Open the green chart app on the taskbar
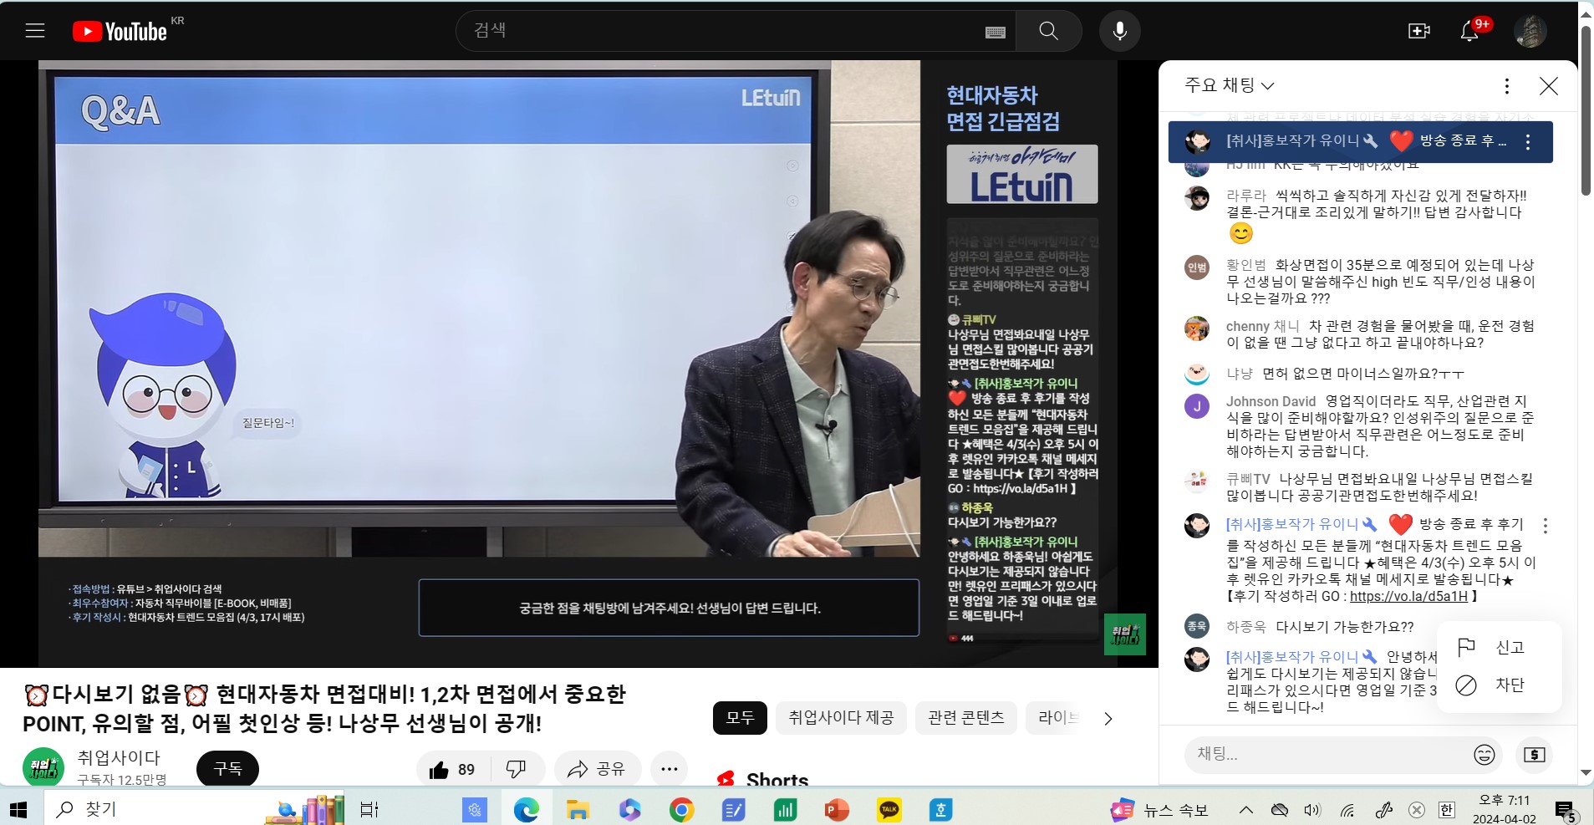The width and height of the screenshot is (1594, 825). (x=785, y=809)
